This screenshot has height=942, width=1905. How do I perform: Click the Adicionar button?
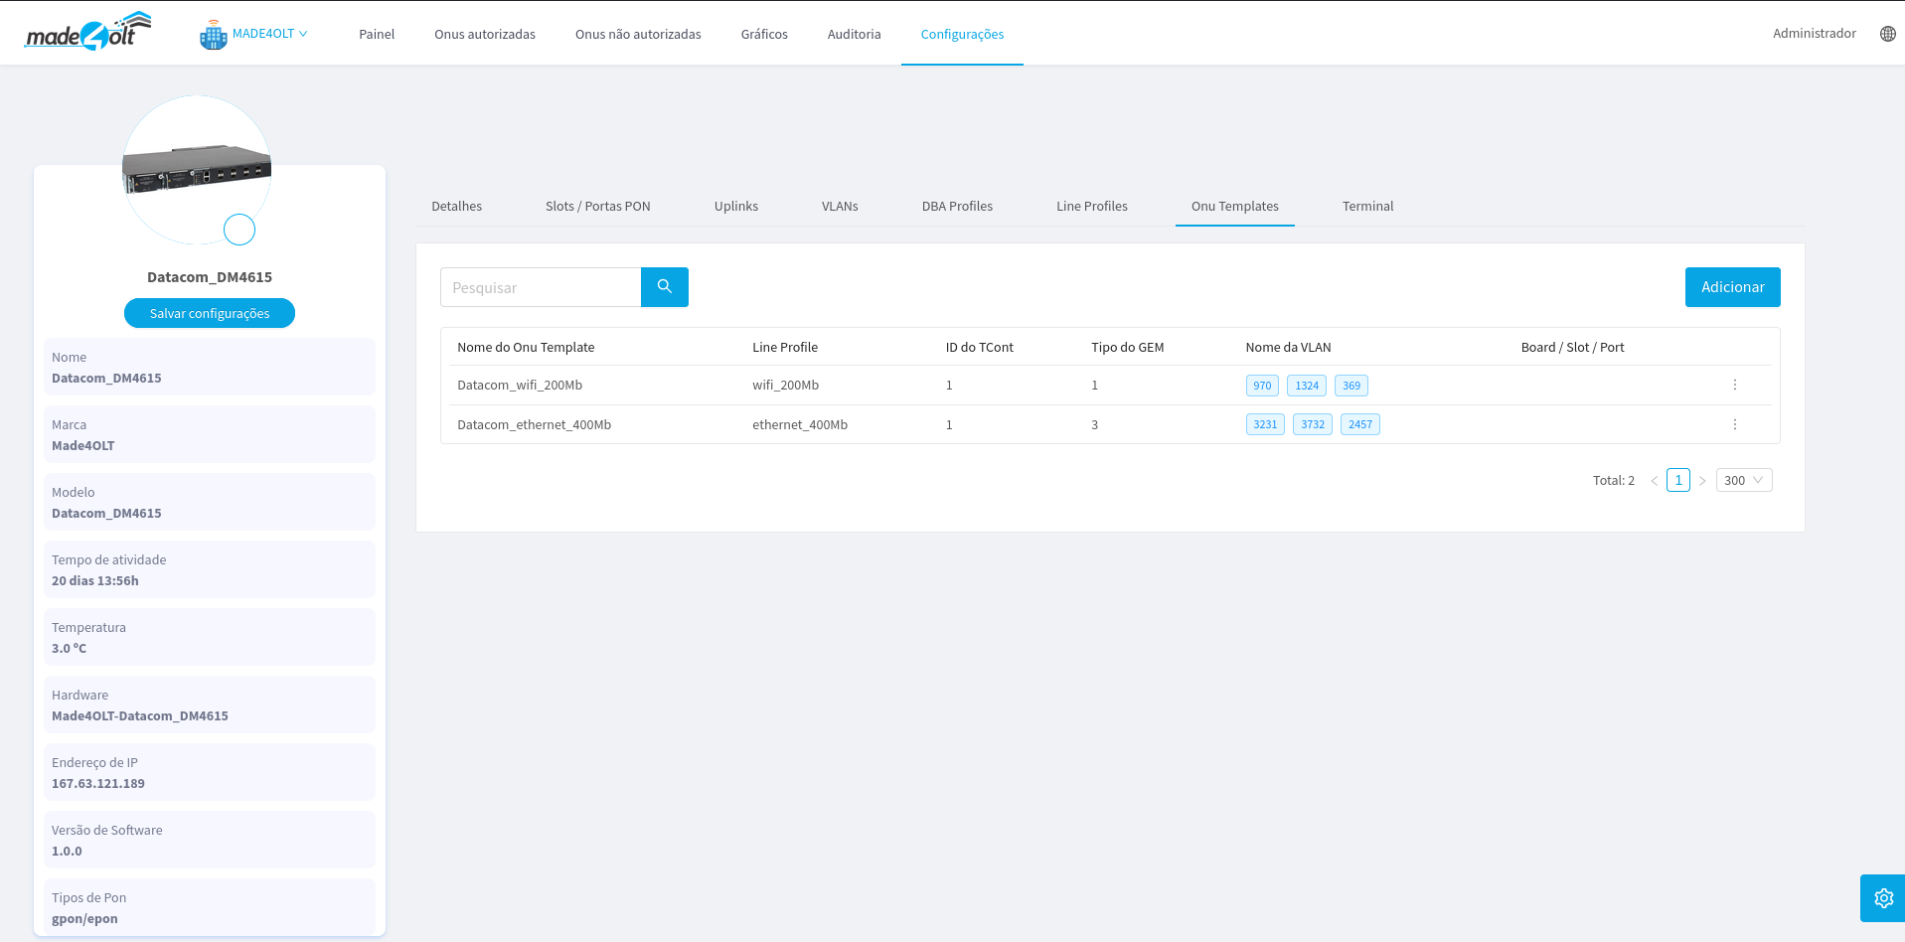tap(1731, 287)
